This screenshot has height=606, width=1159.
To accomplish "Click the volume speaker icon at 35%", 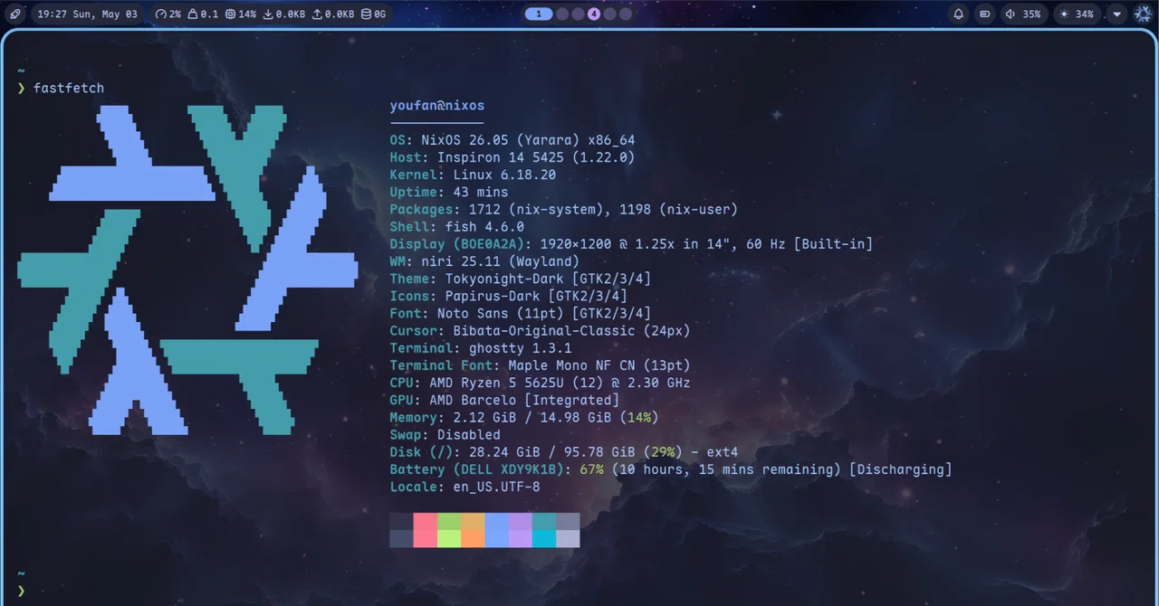I will pos(1010,14).
